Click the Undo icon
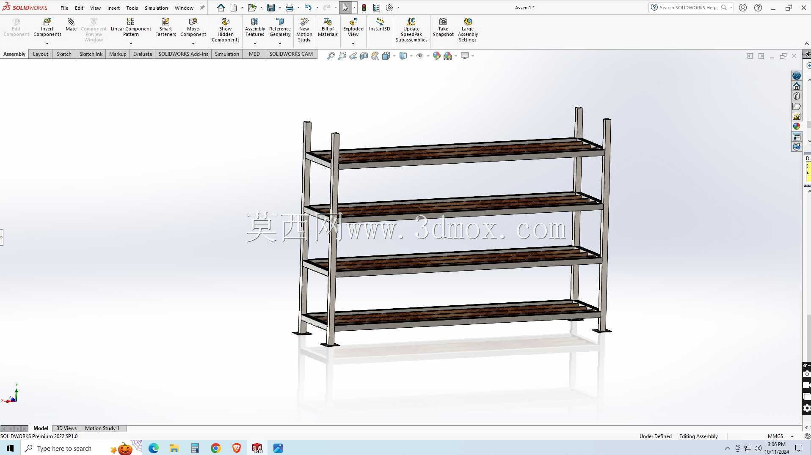Screen dimensions: 811x455 [x=308, y=8]
